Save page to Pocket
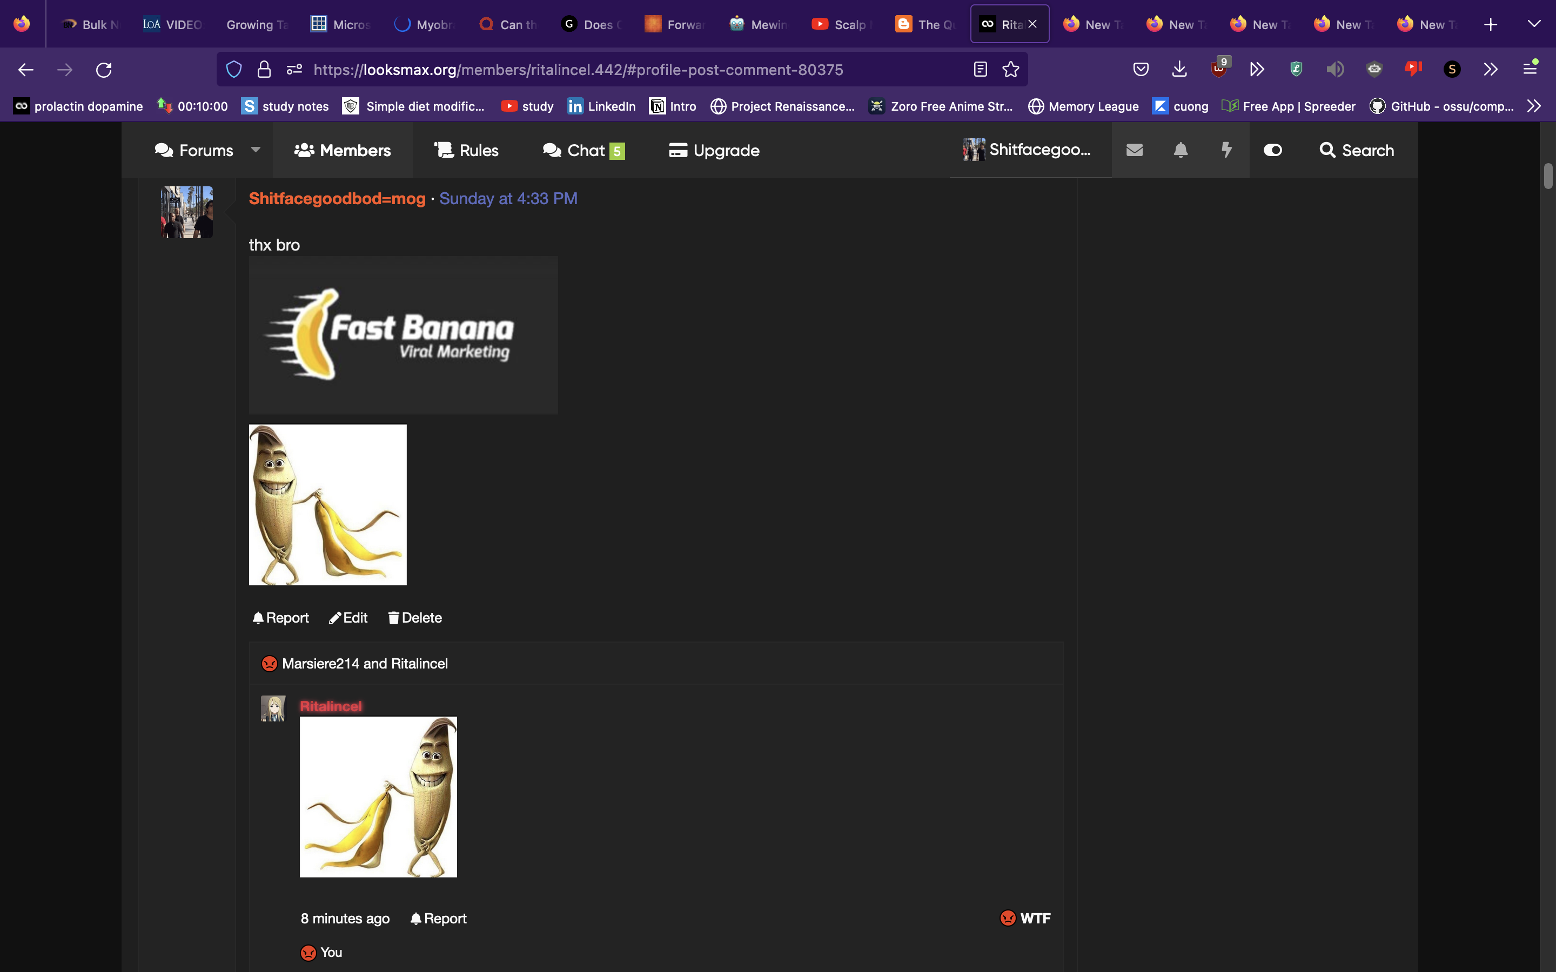Screen dimensions: 1556x972 pos(1141,69)
